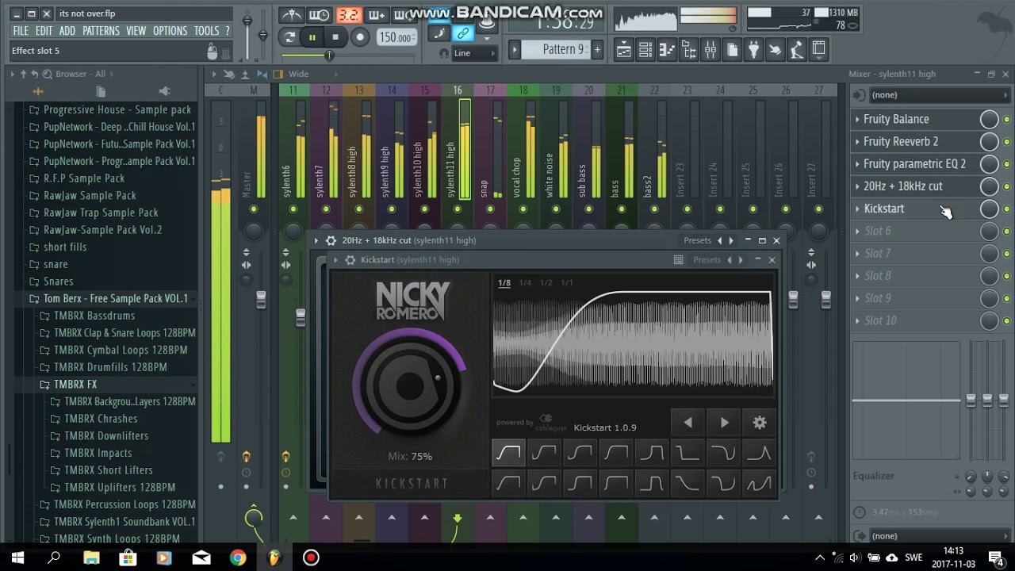1015x571 pixels.
Task: Set Kickstart sync rate to 1/4
Action: (525, 283)
